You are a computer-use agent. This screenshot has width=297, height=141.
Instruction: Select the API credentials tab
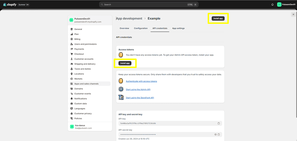160,28
